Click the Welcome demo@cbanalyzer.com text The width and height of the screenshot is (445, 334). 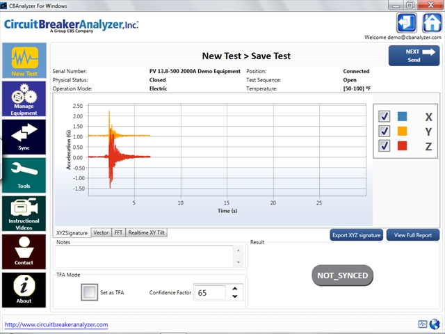[403, 38]
